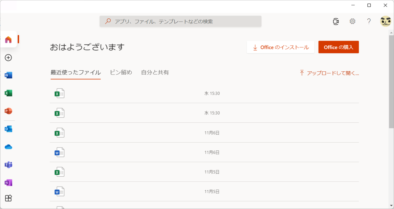Go to Home icon in sidebar

[x=9, y=40]
